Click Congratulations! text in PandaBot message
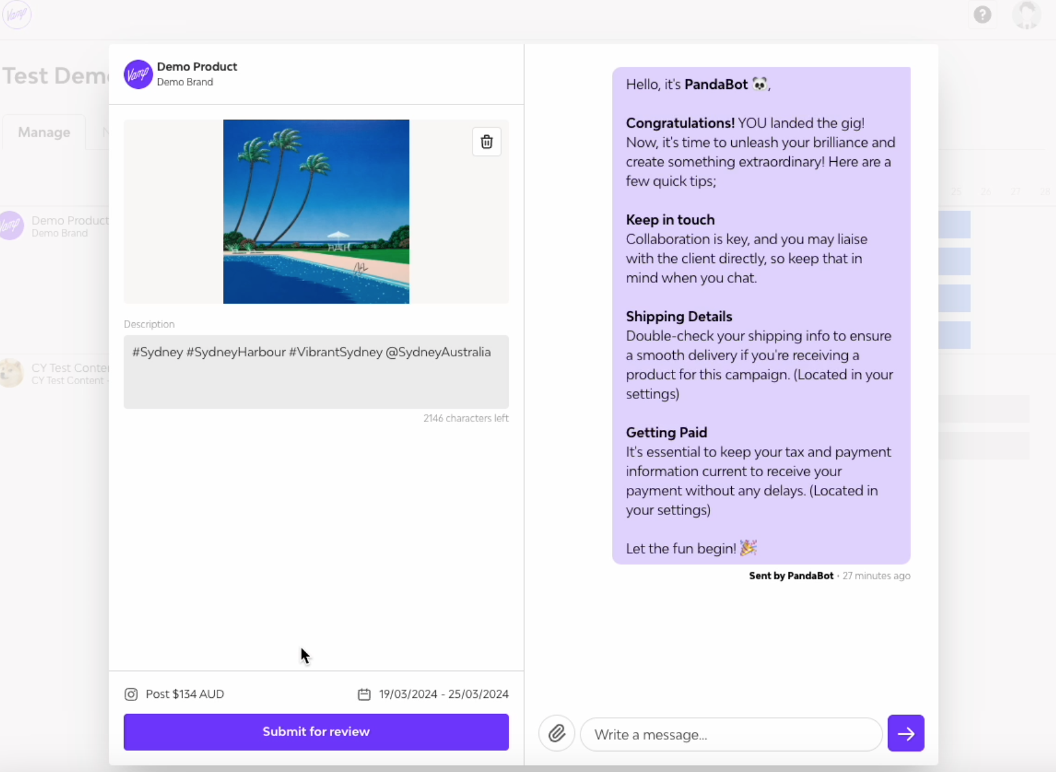 [x=680, y=123]
